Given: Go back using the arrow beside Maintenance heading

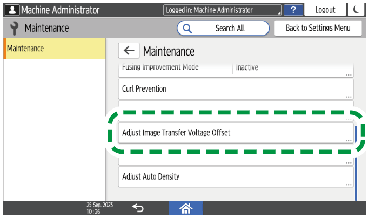Looking at the screenshot, I should pyautogui.click(x=128, y=51).
